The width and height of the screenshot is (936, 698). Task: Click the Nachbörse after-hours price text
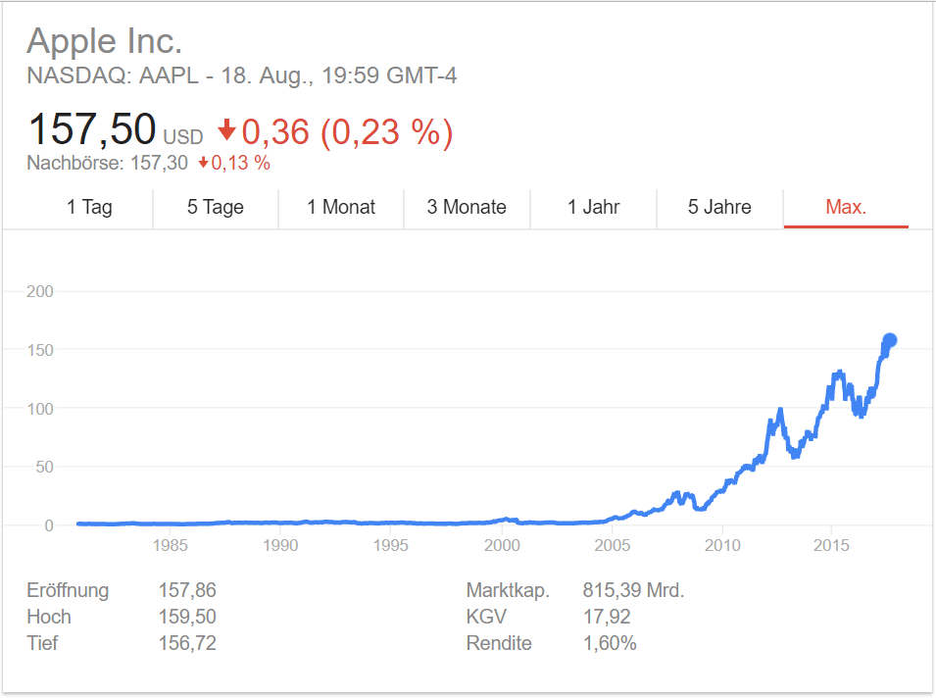click(x=107, y=163)
